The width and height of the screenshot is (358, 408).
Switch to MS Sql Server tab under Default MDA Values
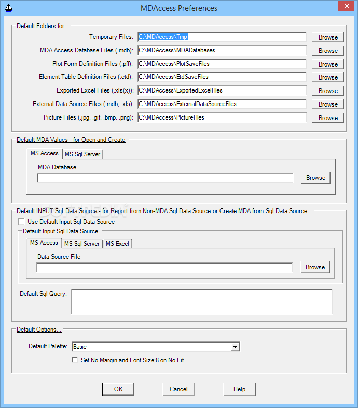(82, 154)
